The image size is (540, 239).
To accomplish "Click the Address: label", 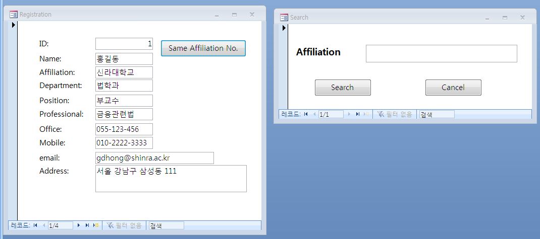I will click(54, 171).
